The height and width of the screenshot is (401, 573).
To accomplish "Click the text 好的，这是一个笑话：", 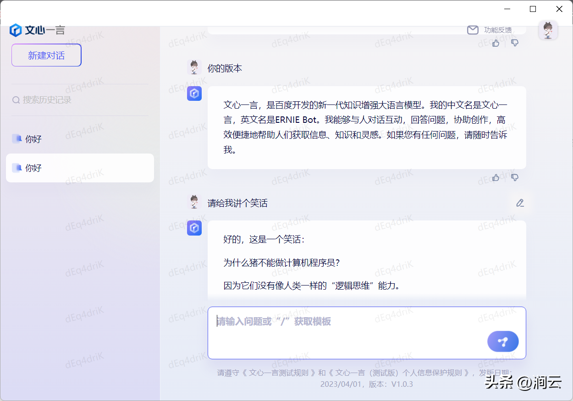I will (264, 239).
